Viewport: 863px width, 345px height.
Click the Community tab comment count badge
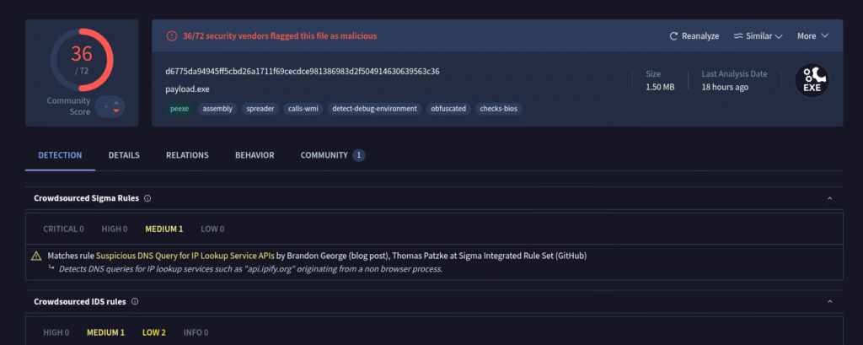click(358, 155)
